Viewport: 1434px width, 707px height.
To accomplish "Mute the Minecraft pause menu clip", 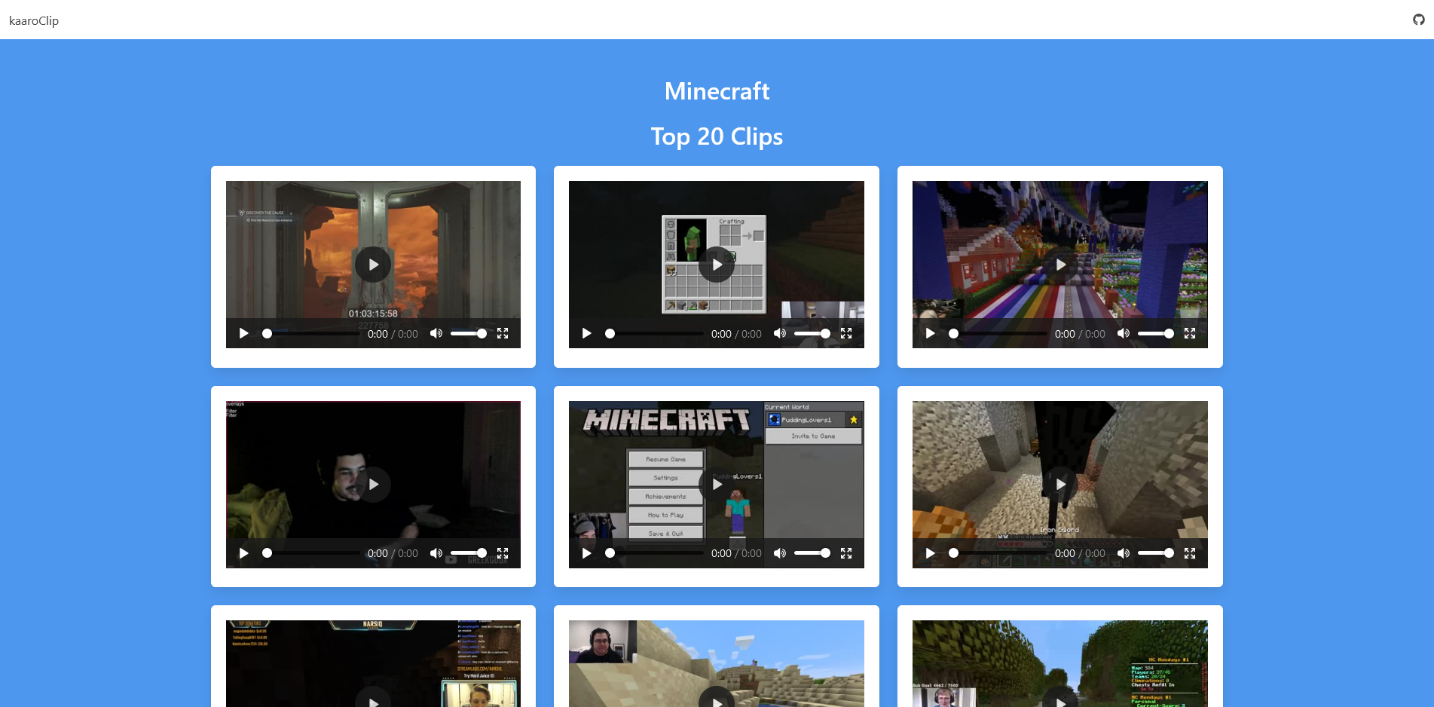I will pos(780,553).
